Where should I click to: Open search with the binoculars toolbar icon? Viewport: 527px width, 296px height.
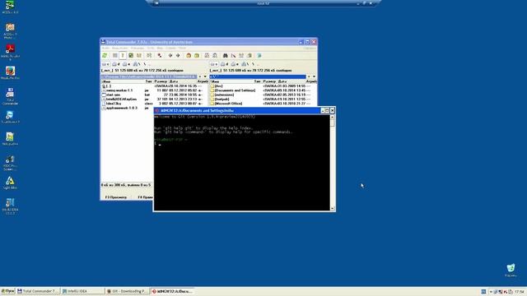[225, 55]
